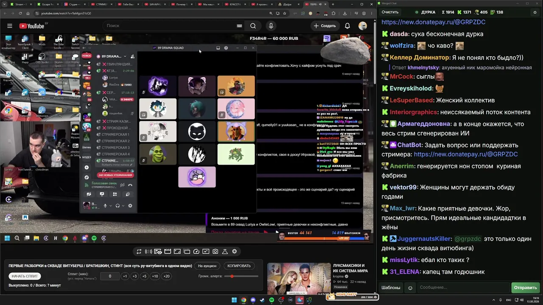Open the Шаблоны templates button
The image size is (543, 305).
[x=391, y=288]
